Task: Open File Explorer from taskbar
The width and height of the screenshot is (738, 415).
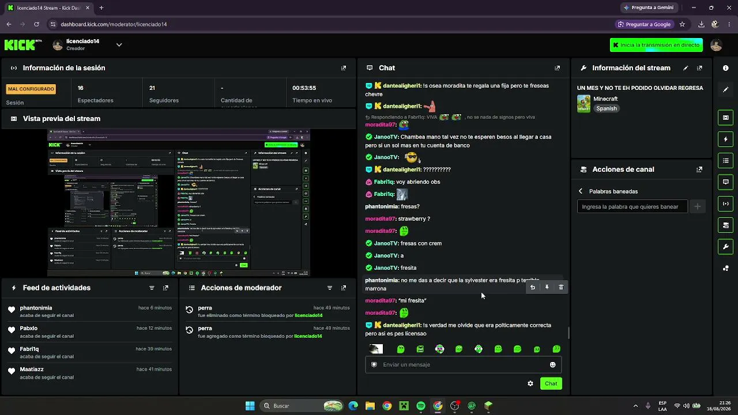Action: point(370,406)
